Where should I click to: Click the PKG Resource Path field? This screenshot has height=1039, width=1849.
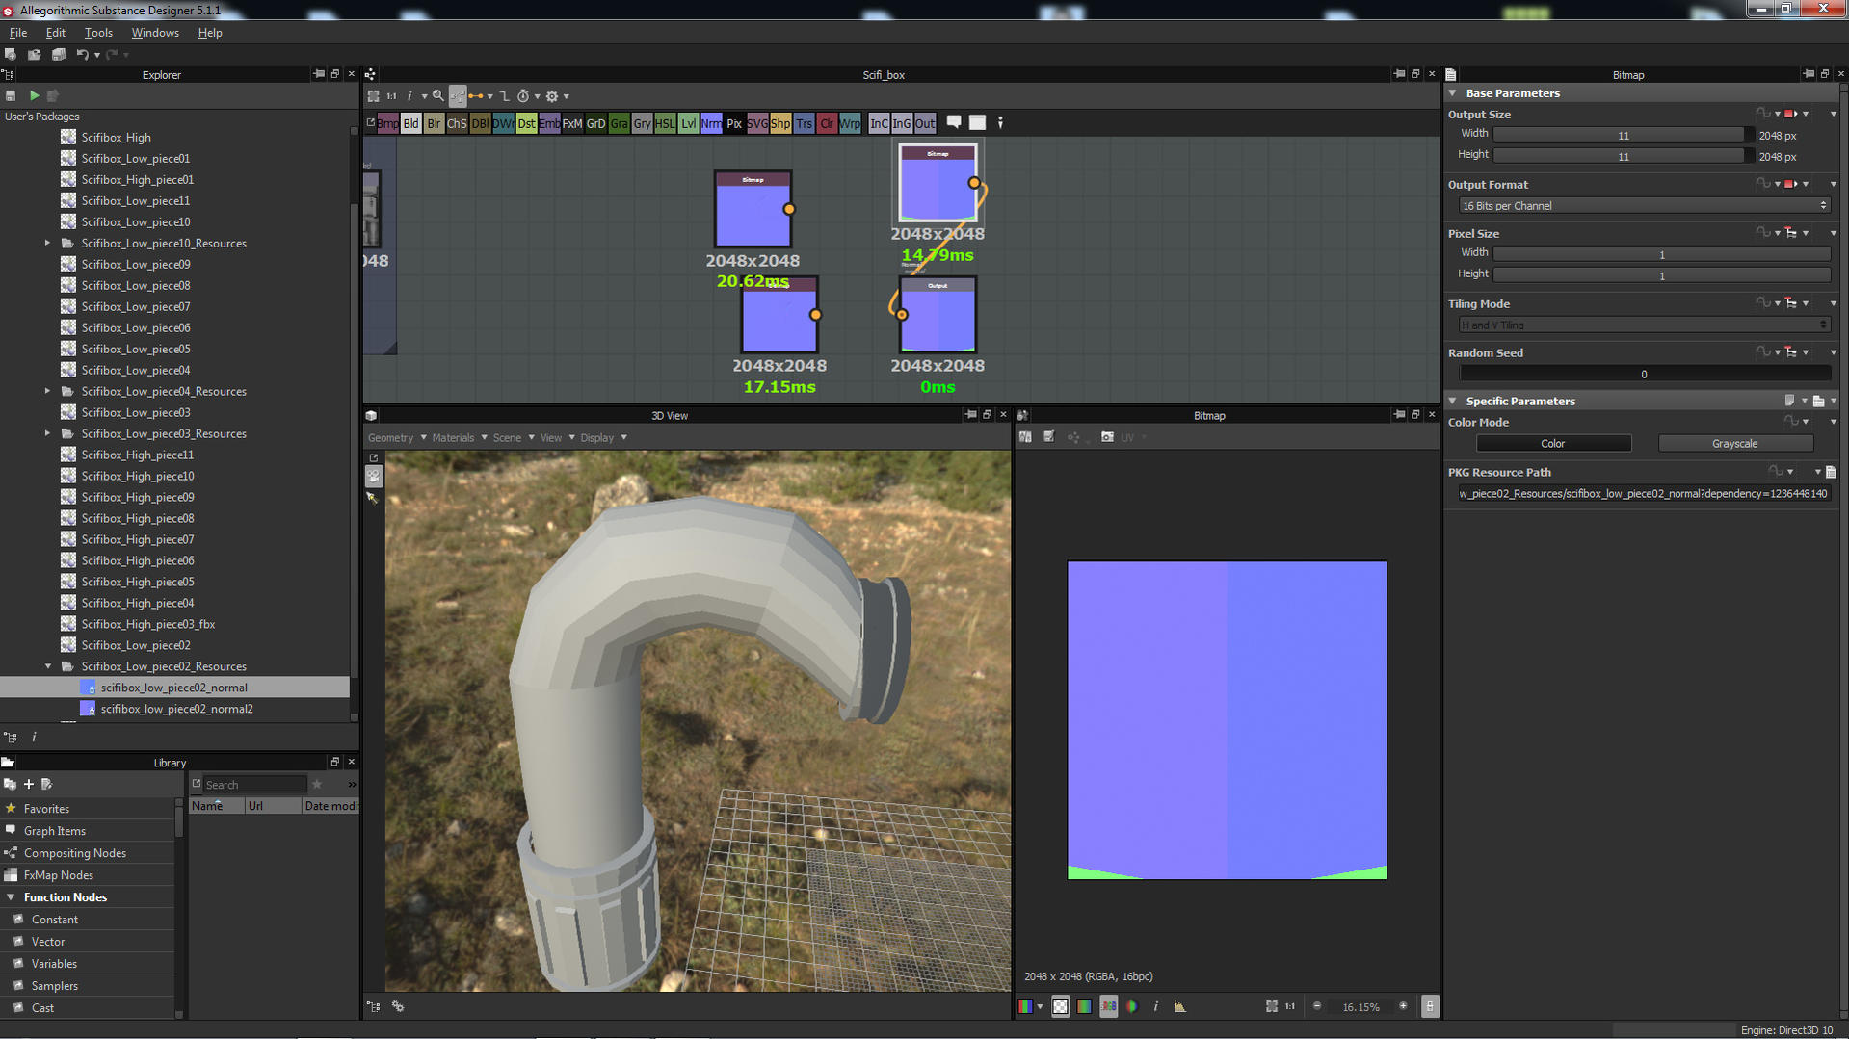tap(1644, 494)
